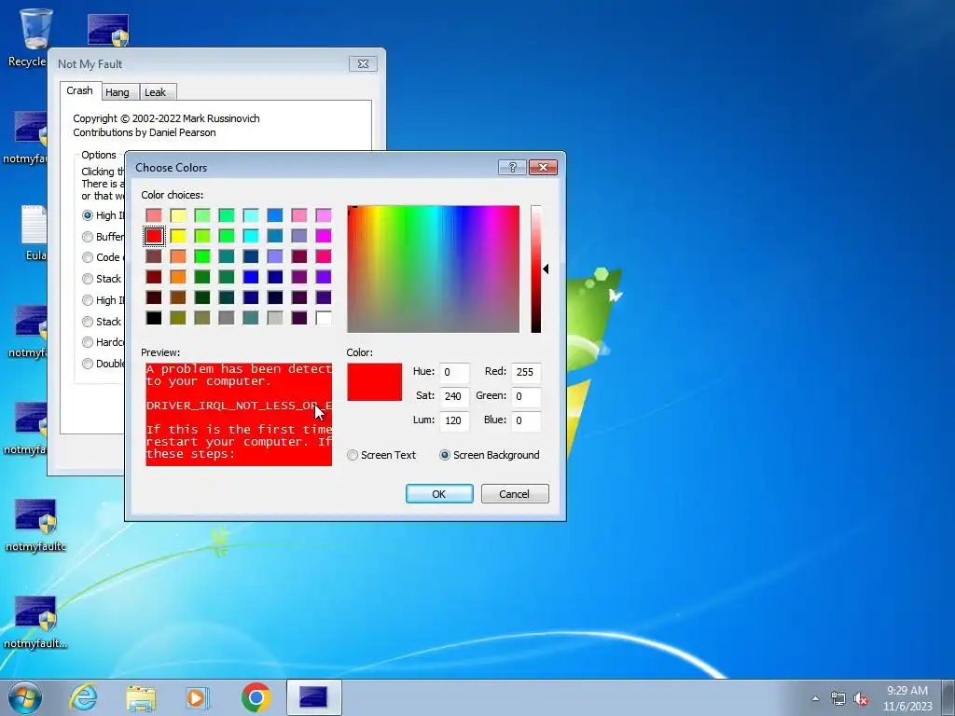Pick the medium gray swatch in bottom row
Screen dimensions: 955x716
[227, 318]
